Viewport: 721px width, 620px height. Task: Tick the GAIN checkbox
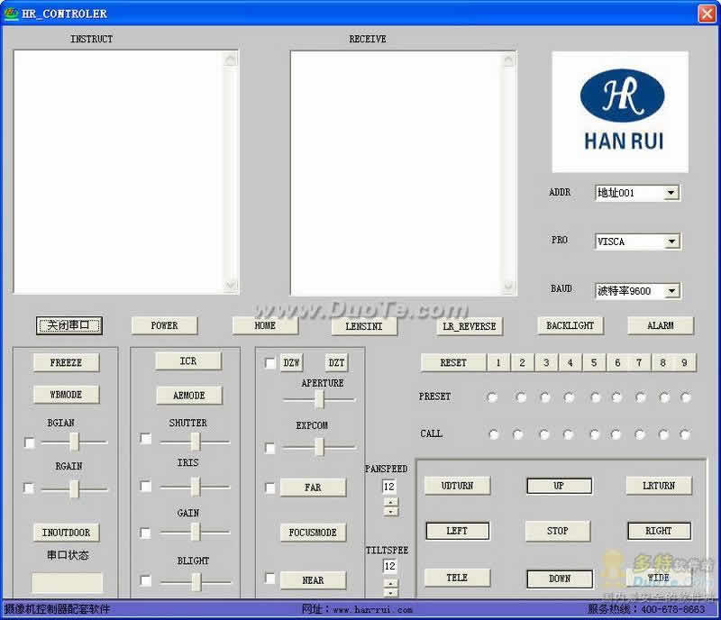pos(145,533)
